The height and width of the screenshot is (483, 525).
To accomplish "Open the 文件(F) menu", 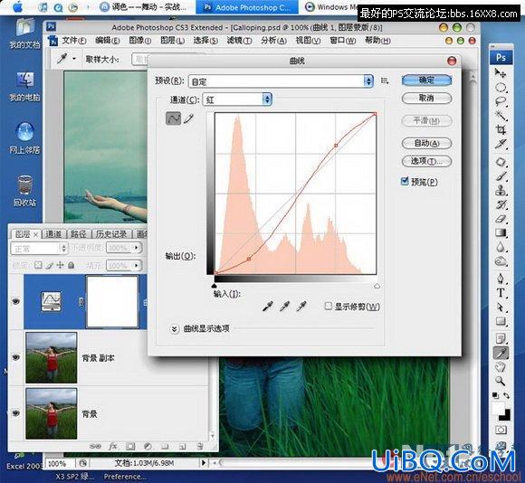I will (x=74, y=41).
